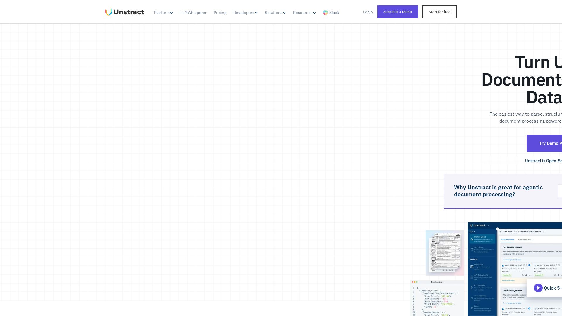Click the purple Try Demo button

click(544, 143)
